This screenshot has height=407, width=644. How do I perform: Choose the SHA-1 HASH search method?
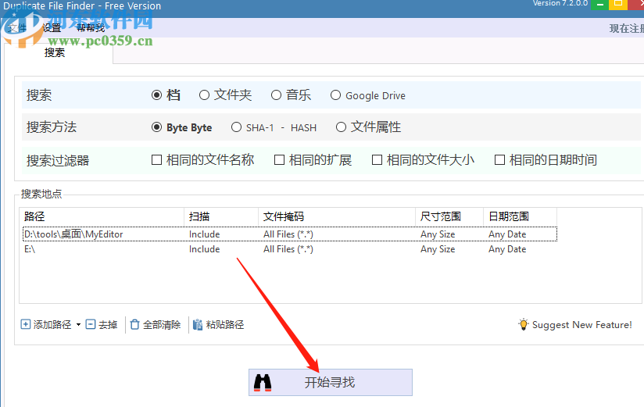236,127
